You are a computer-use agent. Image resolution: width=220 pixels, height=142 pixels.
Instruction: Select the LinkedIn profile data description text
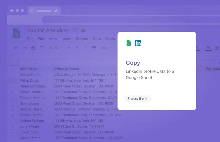tap(150, 74)
